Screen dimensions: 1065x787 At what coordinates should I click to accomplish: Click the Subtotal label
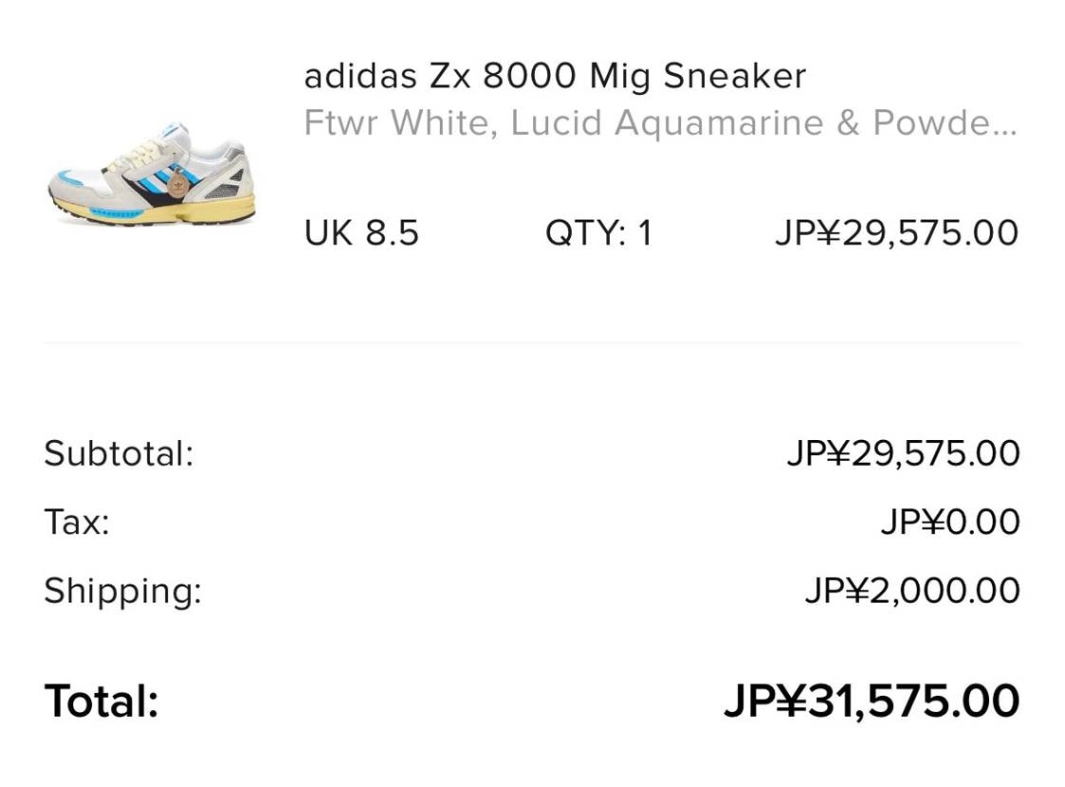click(x=119, y=453)
